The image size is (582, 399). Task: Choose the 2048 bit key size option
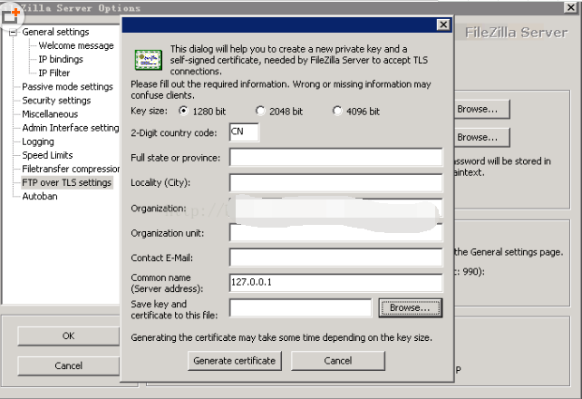[260, 112]
